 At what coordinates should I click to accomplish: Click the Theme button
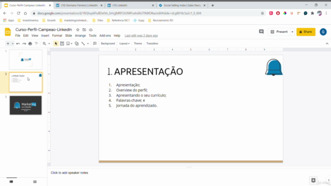pos(138,43)
